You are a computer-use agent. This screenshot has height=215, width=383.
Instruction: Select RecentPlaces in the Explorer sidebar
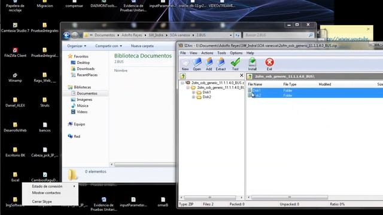click(87, 75)
